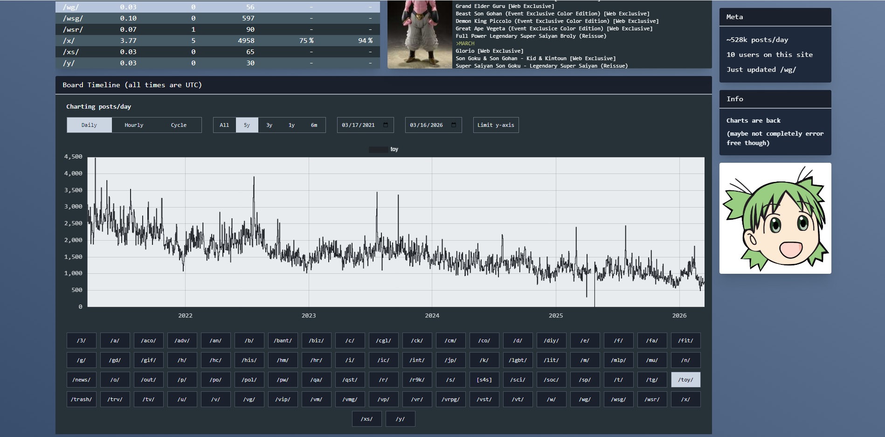885x437 pixels.
Task: Chart the /biz/ board
Action: [317, 340]
